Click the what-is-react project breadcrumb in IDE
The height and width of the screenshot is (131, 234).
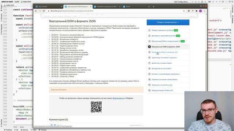pos(7,1)
